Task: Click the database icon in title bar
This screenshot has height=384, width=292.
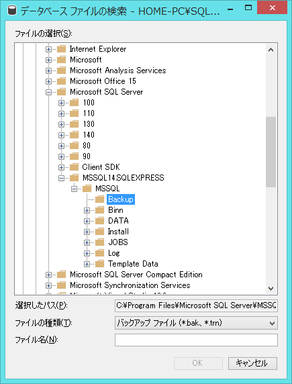Action: (11, 11)
